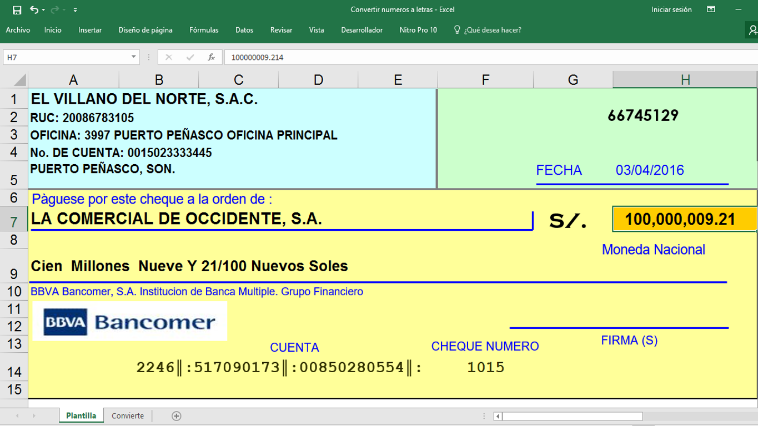Undo the last action
This screenshot has height=426, width=758.
(34, 10)
